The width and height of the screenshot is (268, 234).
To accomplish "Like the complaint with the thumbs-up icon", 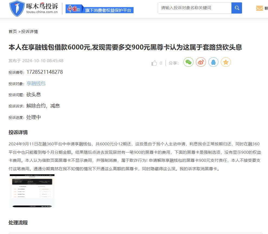I will [x=154, y=63].
